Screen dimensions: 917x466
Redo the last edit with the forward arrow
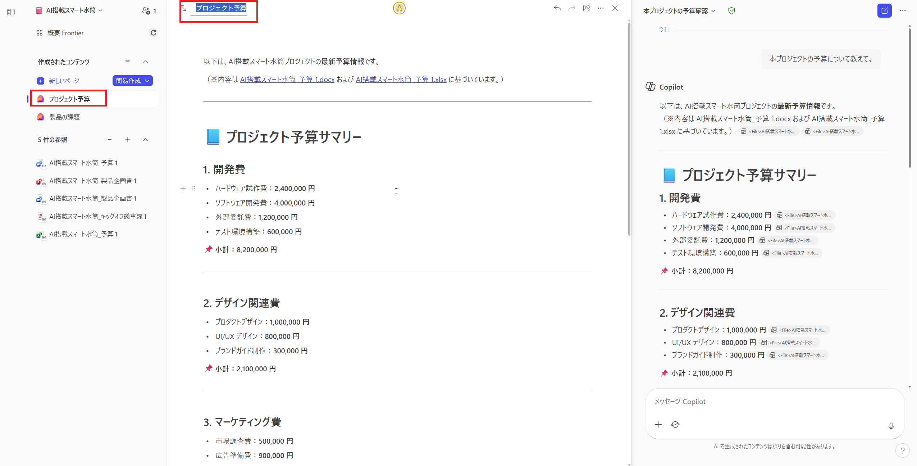coord(571,8)
